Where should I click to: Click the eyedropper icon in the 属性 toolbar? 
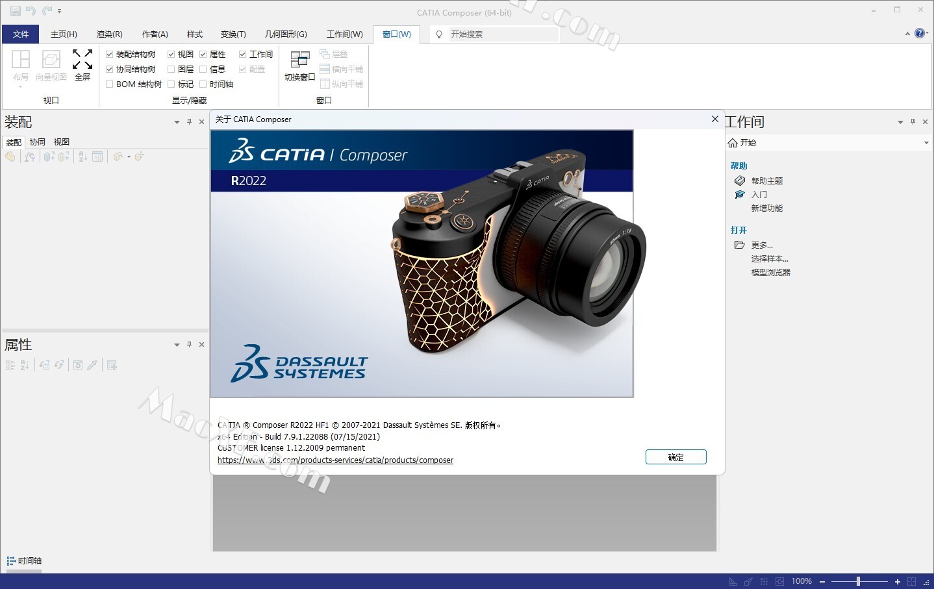(92, 365)
